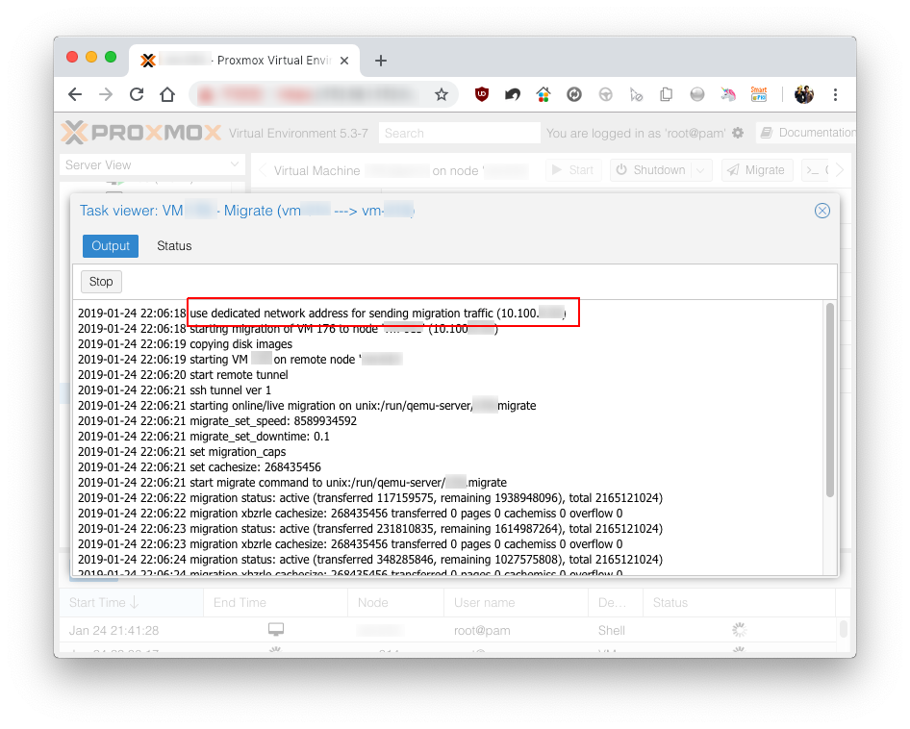Viewport: 910px width, 729px height.
Task: Click the VM Start button
Action: (x=573, y=170)
